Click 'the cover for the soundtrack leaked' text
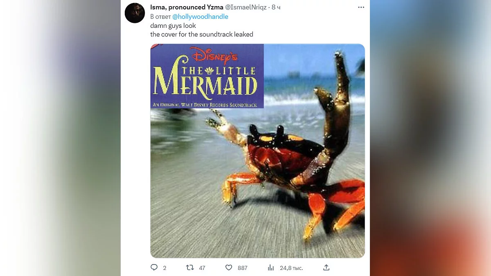 [x=202, y=34]
